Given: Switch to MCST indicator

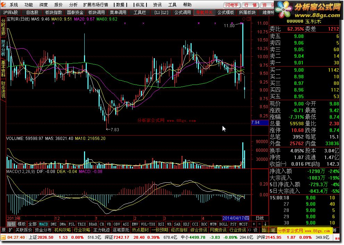Looking at the screenshot, I should pyautogui.click(x=243, y=224).
